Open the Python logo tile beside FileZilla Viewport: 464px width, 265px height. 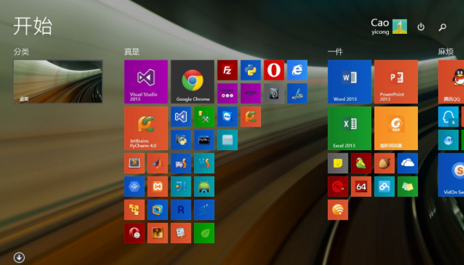pyautogui.click(x=250, y=70)
